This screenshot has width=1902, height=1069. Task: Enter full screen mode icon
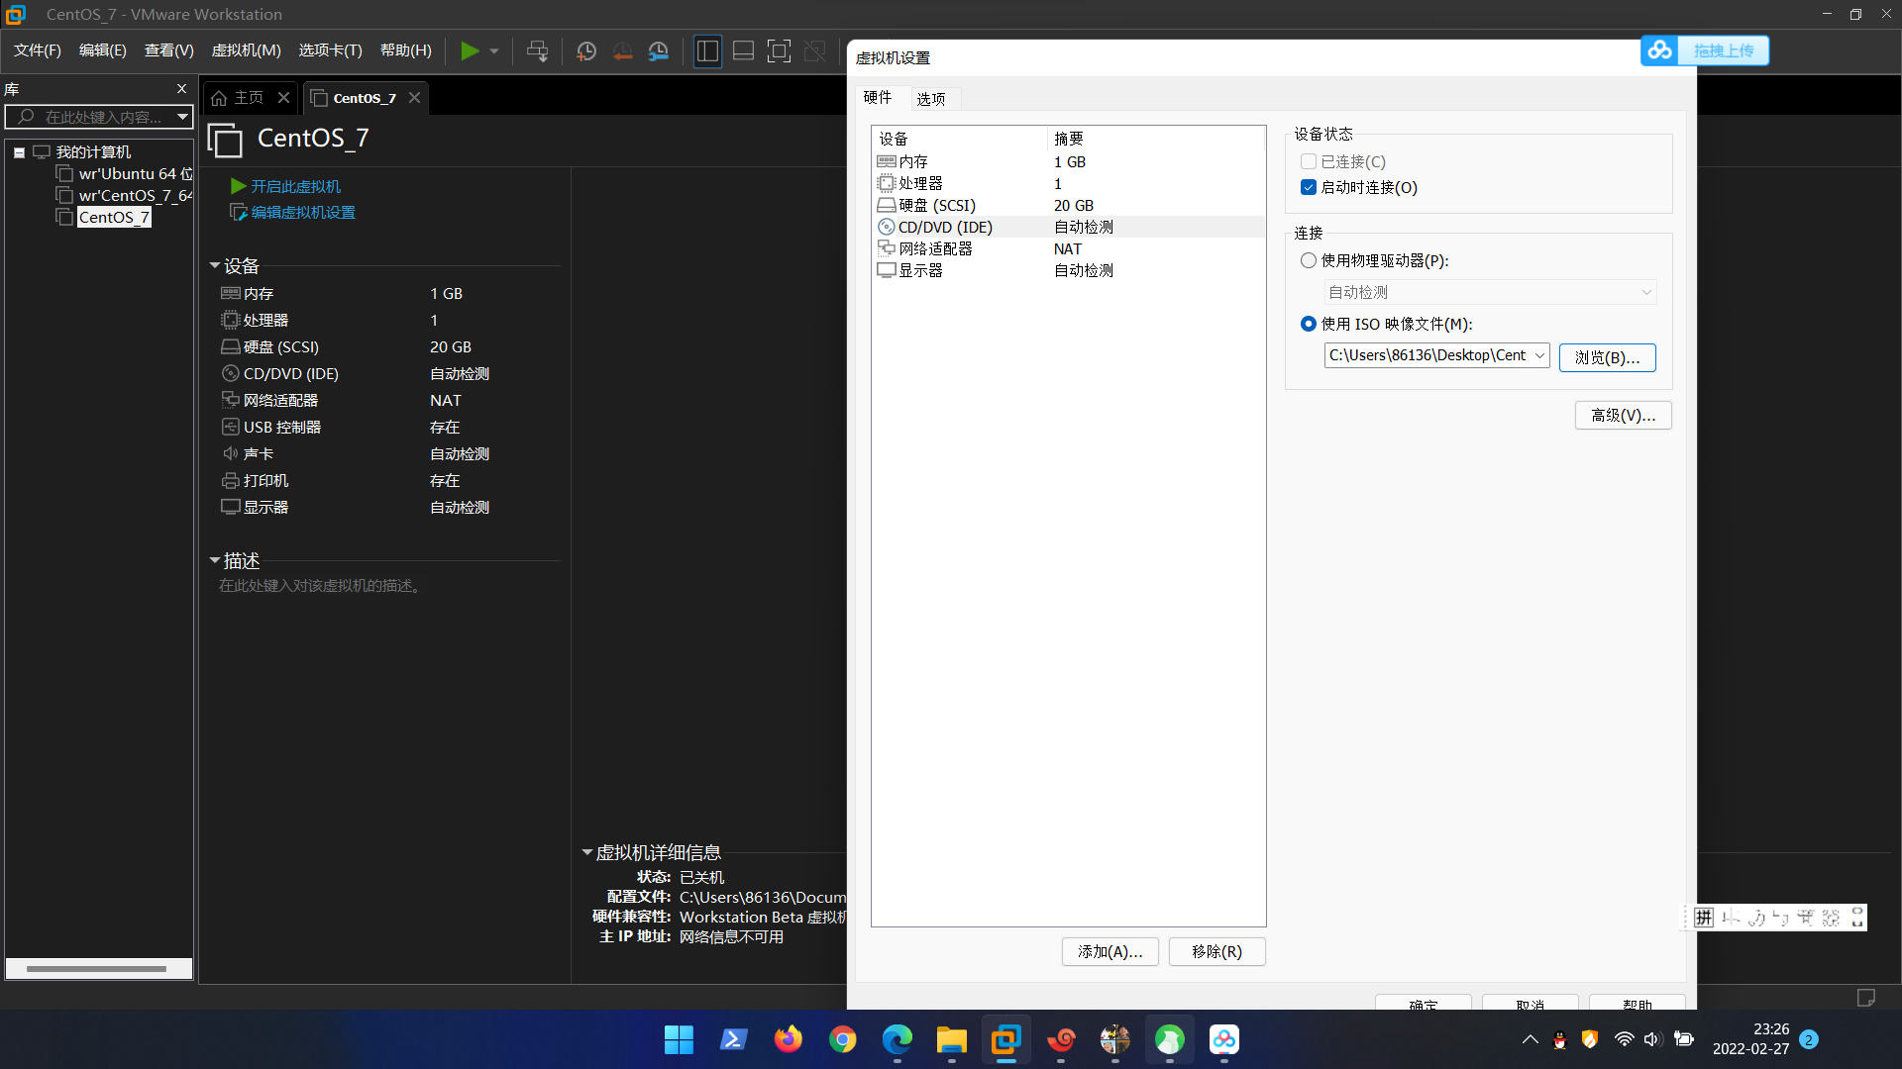(x=780, y=50)
